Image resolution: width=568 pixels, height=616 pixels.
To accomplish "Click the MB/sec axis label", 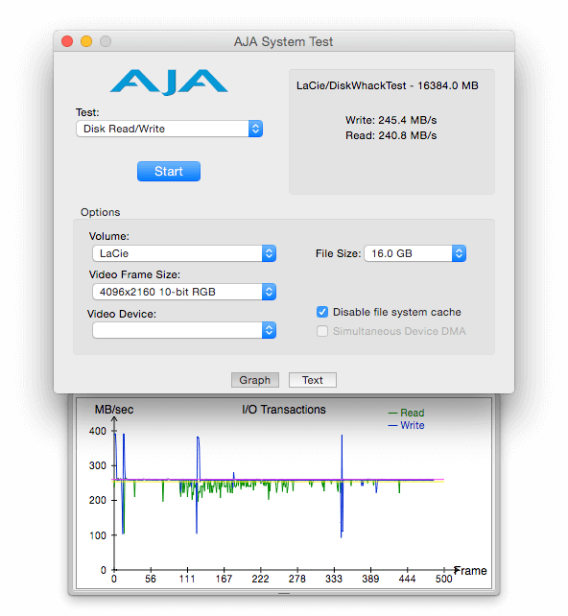I will pyautogui.click(x=114, y=410).
